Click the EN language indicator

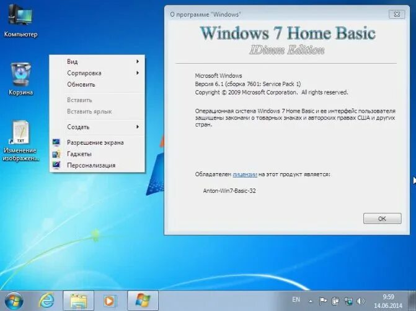296,300
